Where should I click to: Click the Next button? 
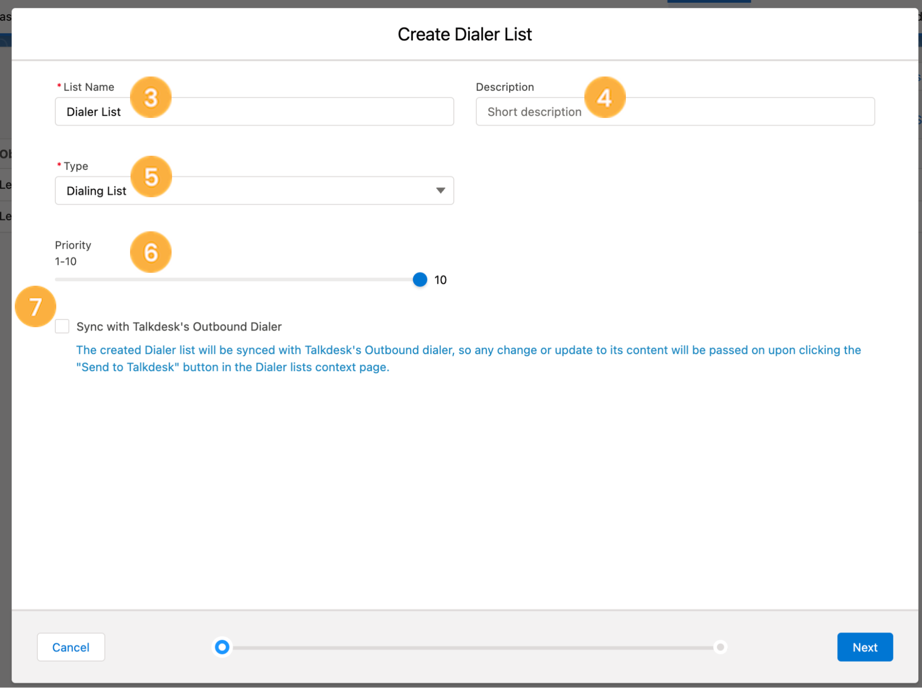point(864,647)
